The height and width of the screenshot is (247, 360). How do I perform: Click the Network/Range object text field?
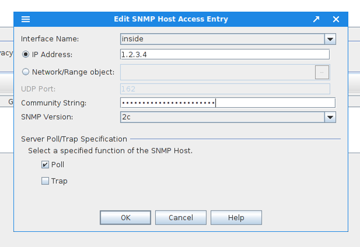tap(218, 72)
